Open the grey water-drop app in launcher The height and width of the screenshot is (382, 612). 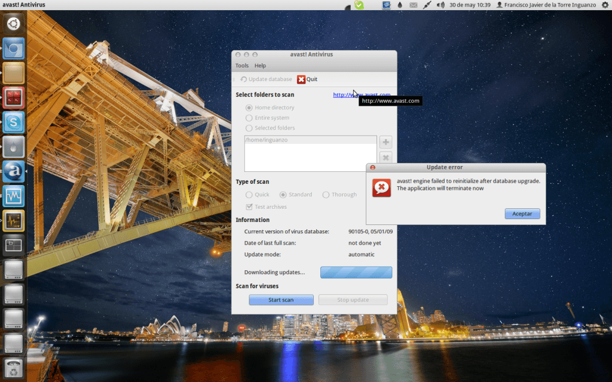[x=13, y=147]
